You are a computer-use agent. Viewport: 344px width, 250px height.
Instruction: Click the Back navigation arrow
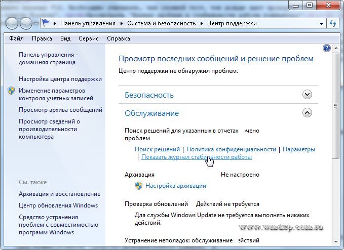tap(12, 23)
